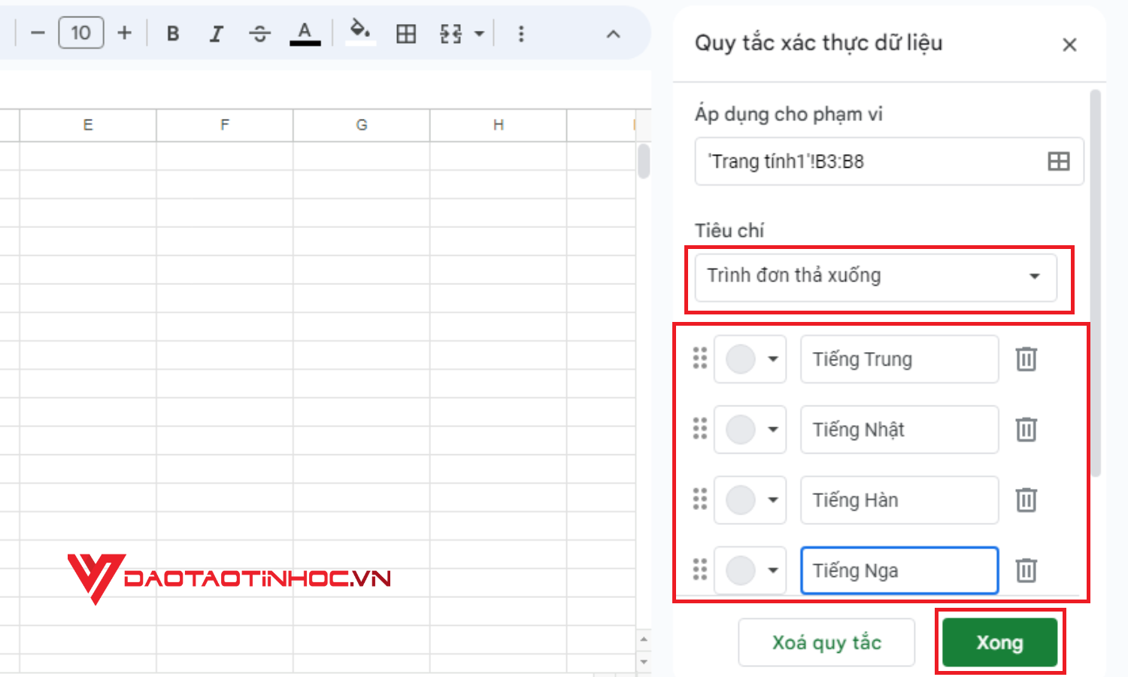Screen dimensions: 1128x677
Task: Open the text color tool
Action: click(305, 33)
